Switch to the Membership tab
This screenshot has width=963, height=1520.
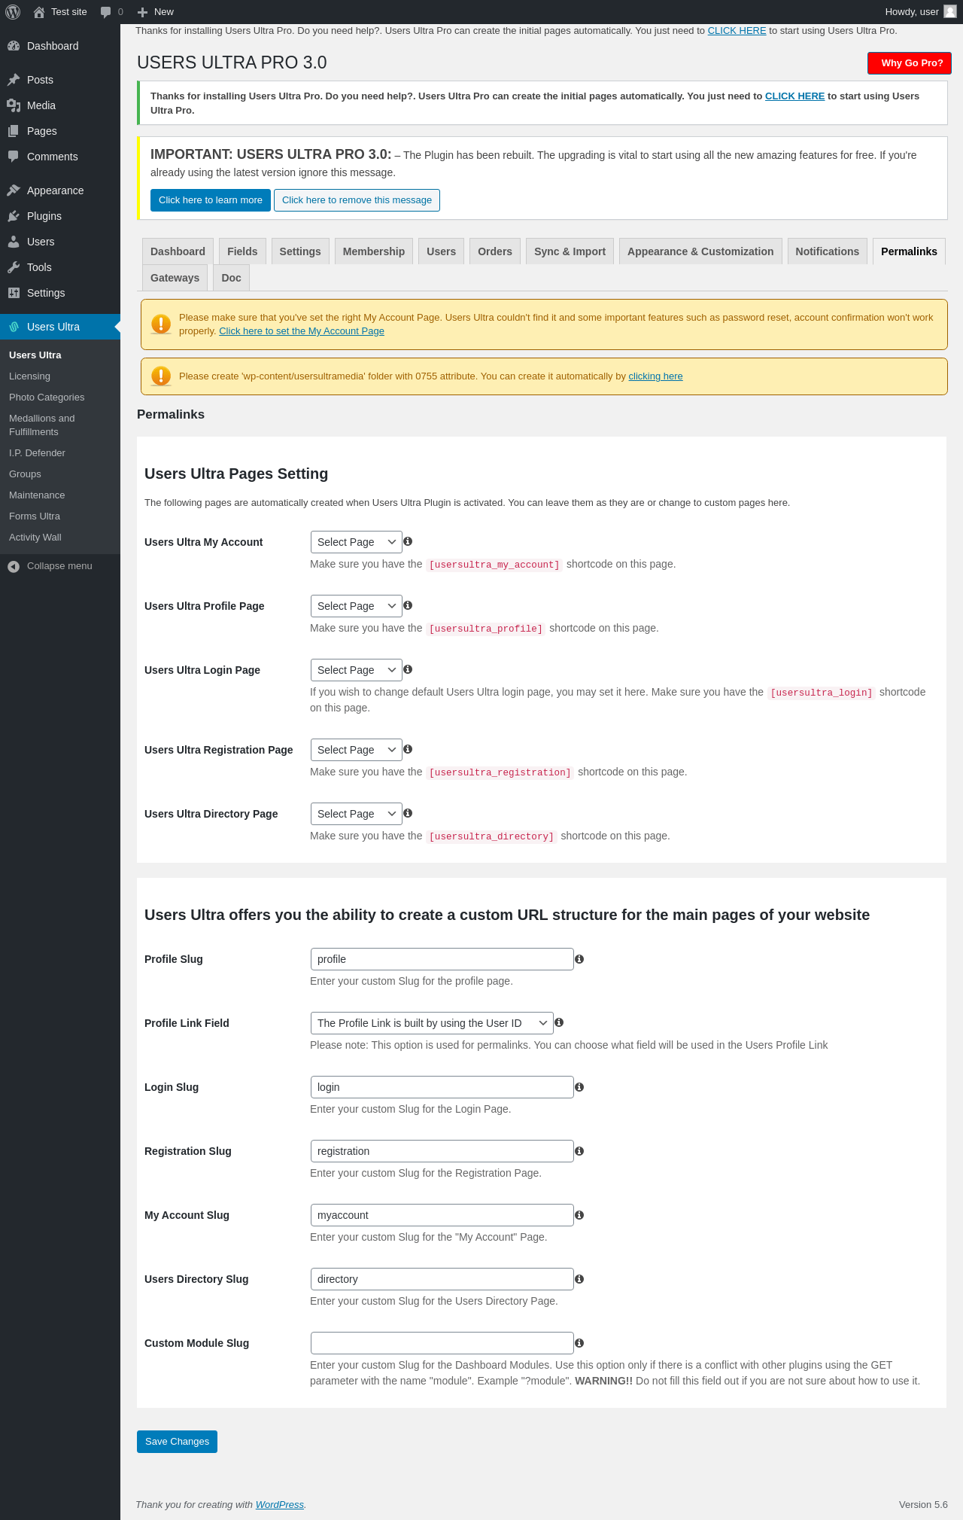[x=374, y=251]
